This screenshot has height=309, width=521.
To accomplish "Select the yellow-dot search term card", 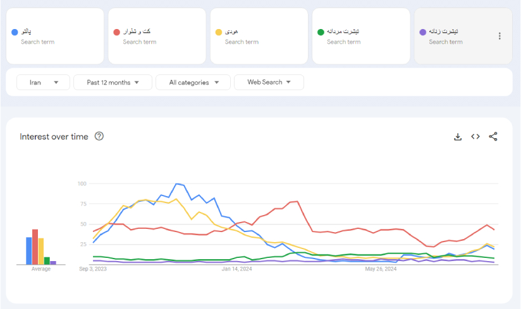I will 259,36.
